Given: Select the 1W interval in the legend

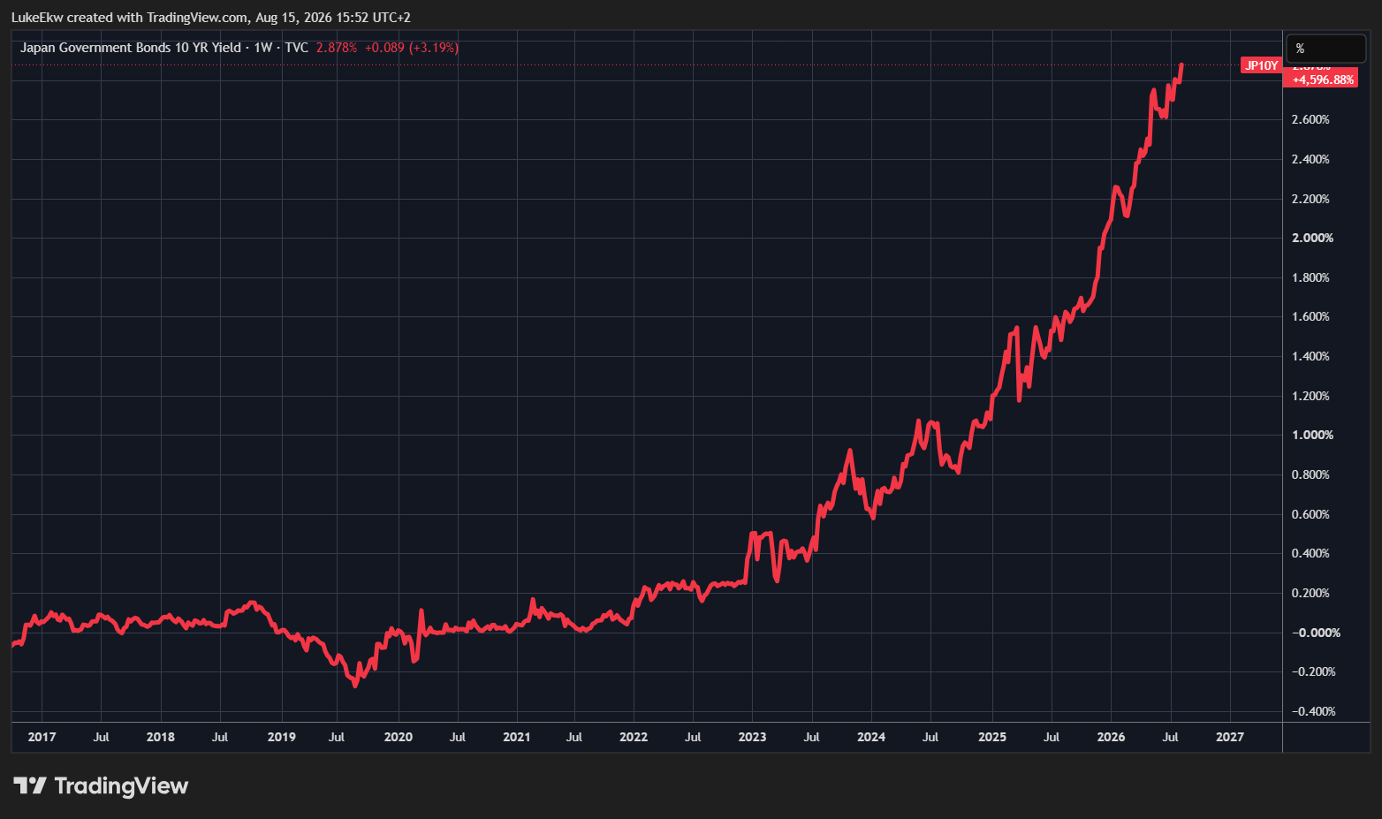Looking at the screenshot, I should (263, 48).
